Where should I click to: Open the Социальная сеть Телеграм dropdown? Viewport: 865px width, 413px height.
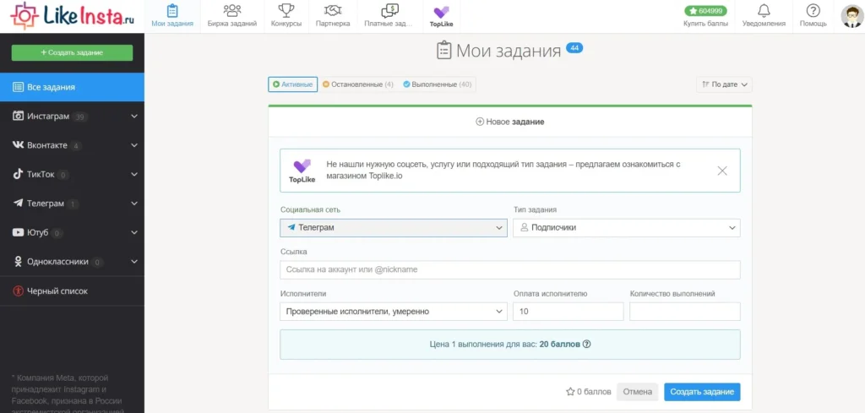tap(394, 228)
